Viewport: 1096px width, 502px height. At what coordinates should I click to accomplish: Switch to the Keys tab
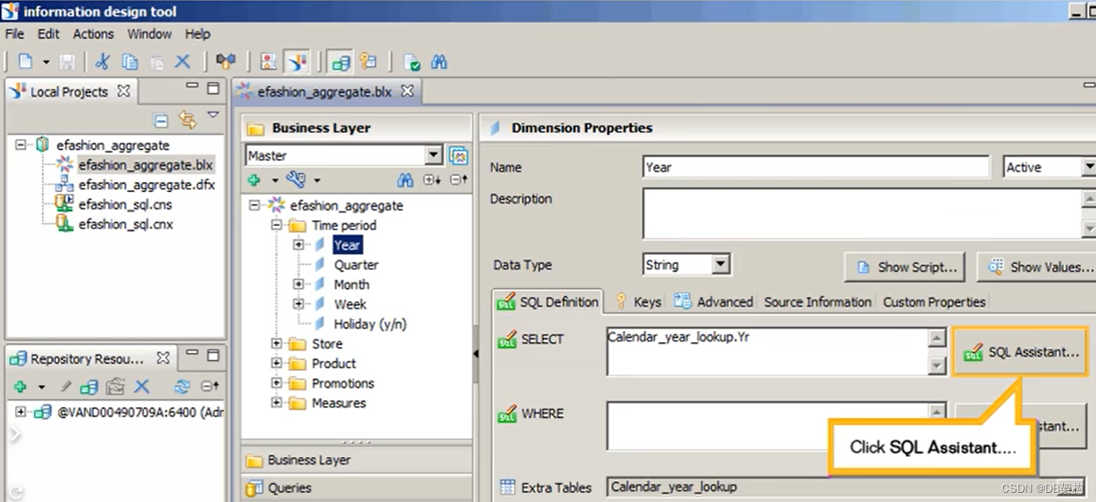pos(638,301)
